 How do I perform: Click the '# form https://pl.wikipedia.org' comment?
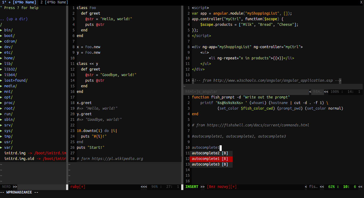pyautogui.click(x=110, y=159)
